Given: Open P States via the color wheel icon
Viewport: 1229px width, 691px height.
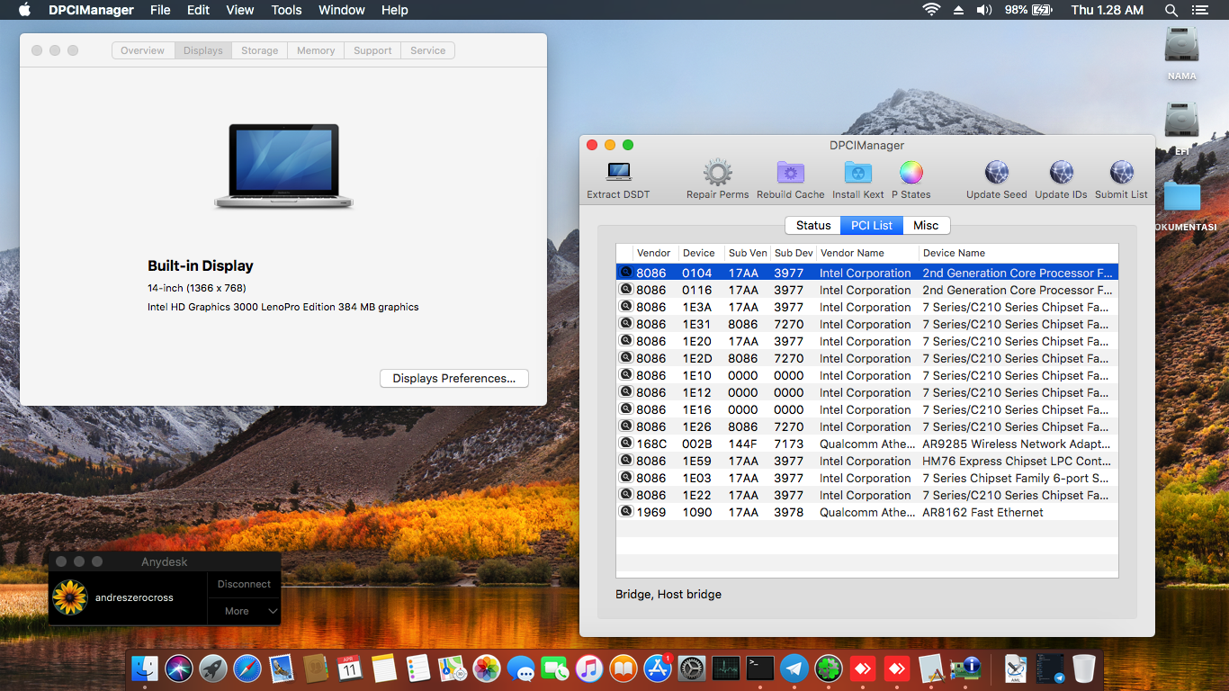Looking at the screenshot, I should (x=911, y=172).
